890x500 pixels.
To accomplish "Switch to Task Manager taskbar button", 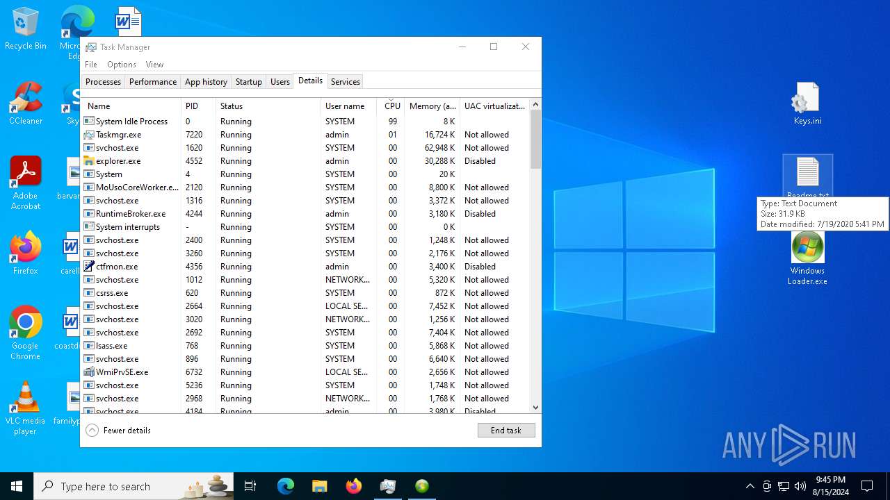I will (387, 486).
